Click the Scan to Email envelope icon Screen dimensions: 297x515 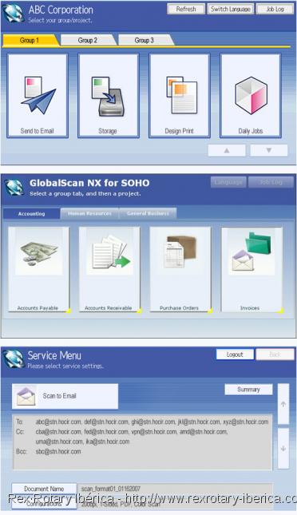coord(26,396)
